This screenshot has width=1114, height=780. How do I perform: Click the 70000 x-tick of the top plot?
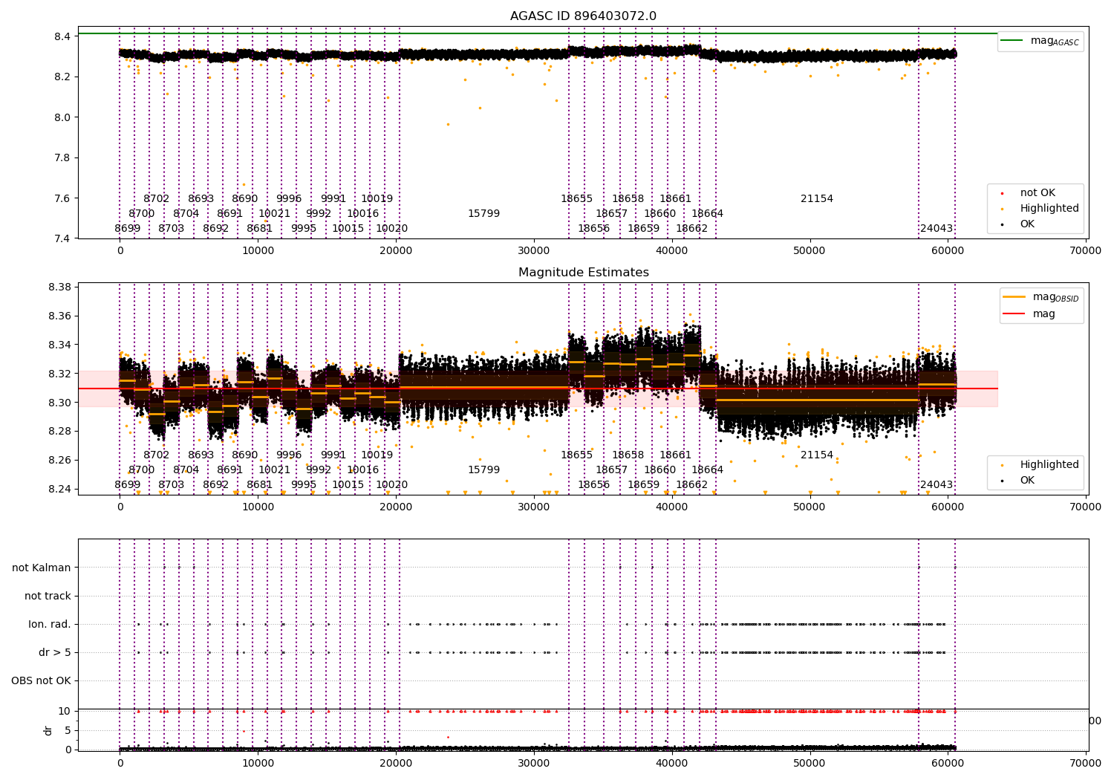(x=1085, y=251)
